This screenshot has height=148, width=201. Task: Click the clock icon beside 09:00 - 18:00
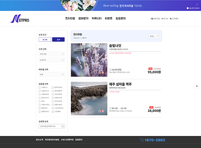point(110,108)
